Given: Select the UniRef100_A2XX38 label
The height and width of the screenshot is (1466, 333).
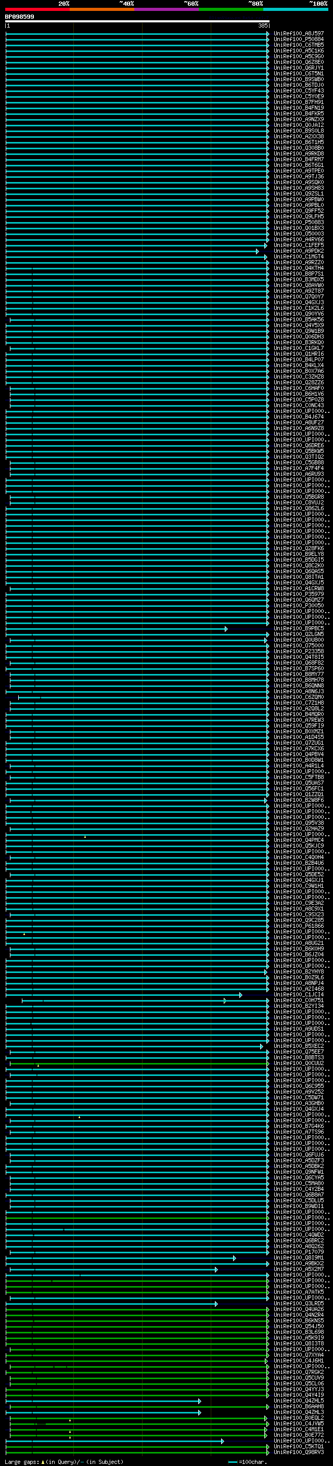Looking at the screenshot, I should coord(299,137).
